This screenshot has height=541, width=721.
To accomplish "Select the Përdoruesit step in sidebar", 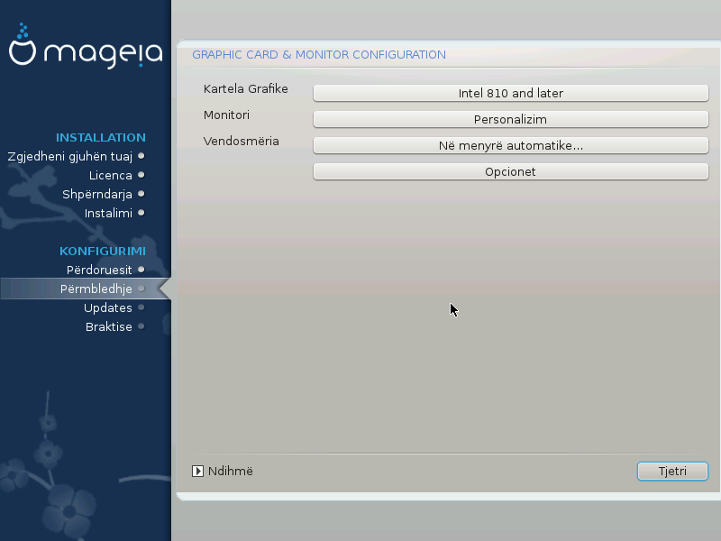I will point(99,270).
